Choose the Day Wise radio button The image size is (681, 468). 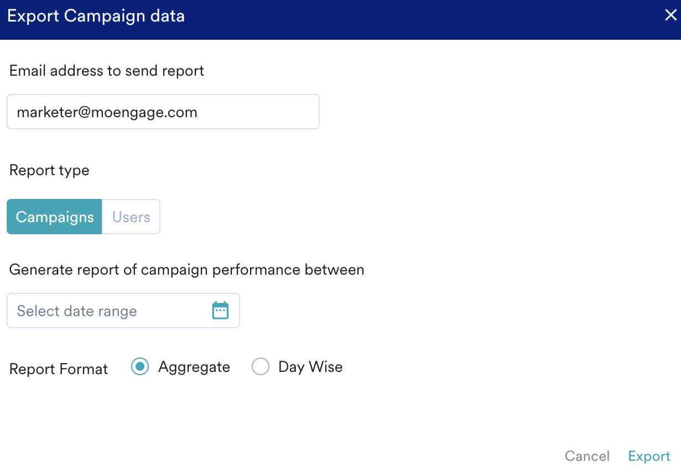click(x=261, y=367)
